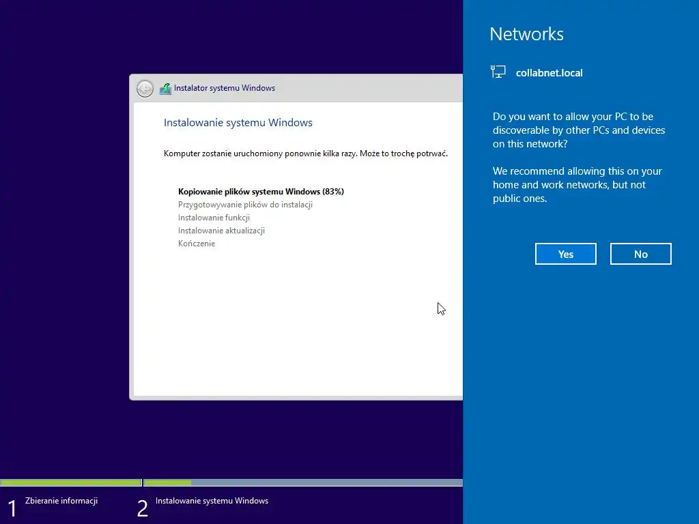Image resolution: width=699 pixels, height=524 pixels.
Task: Click the stage 2 installation progress bar
Action: tap(303, 482)
